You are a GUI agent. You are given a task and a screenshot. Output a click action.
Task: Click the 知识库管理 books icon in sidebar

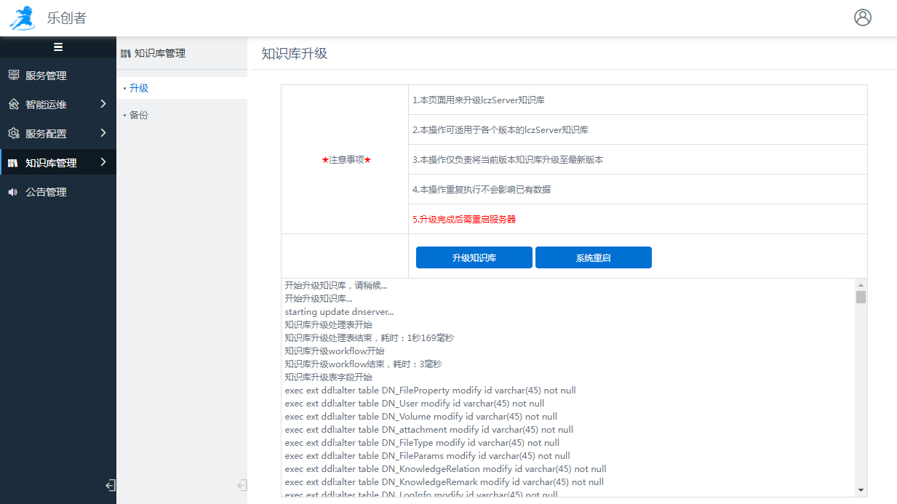13,163
